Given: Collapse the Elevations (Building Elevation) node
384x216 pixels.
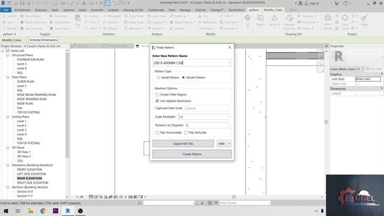Looking at the screenshot, I should pos(8,166).
